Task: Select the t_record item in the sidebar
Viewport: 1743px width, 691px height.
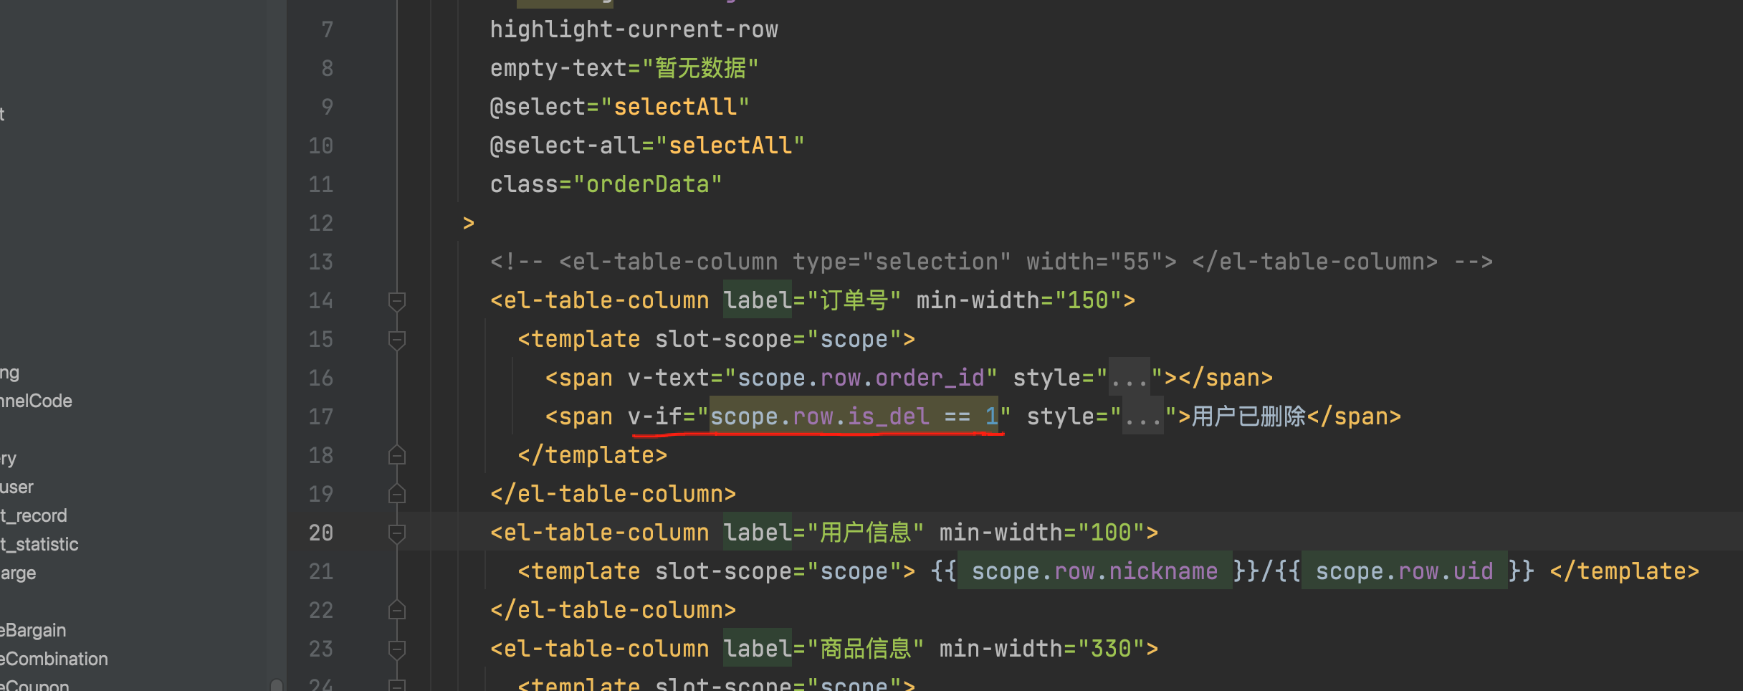Action: (x=34, y=515)
